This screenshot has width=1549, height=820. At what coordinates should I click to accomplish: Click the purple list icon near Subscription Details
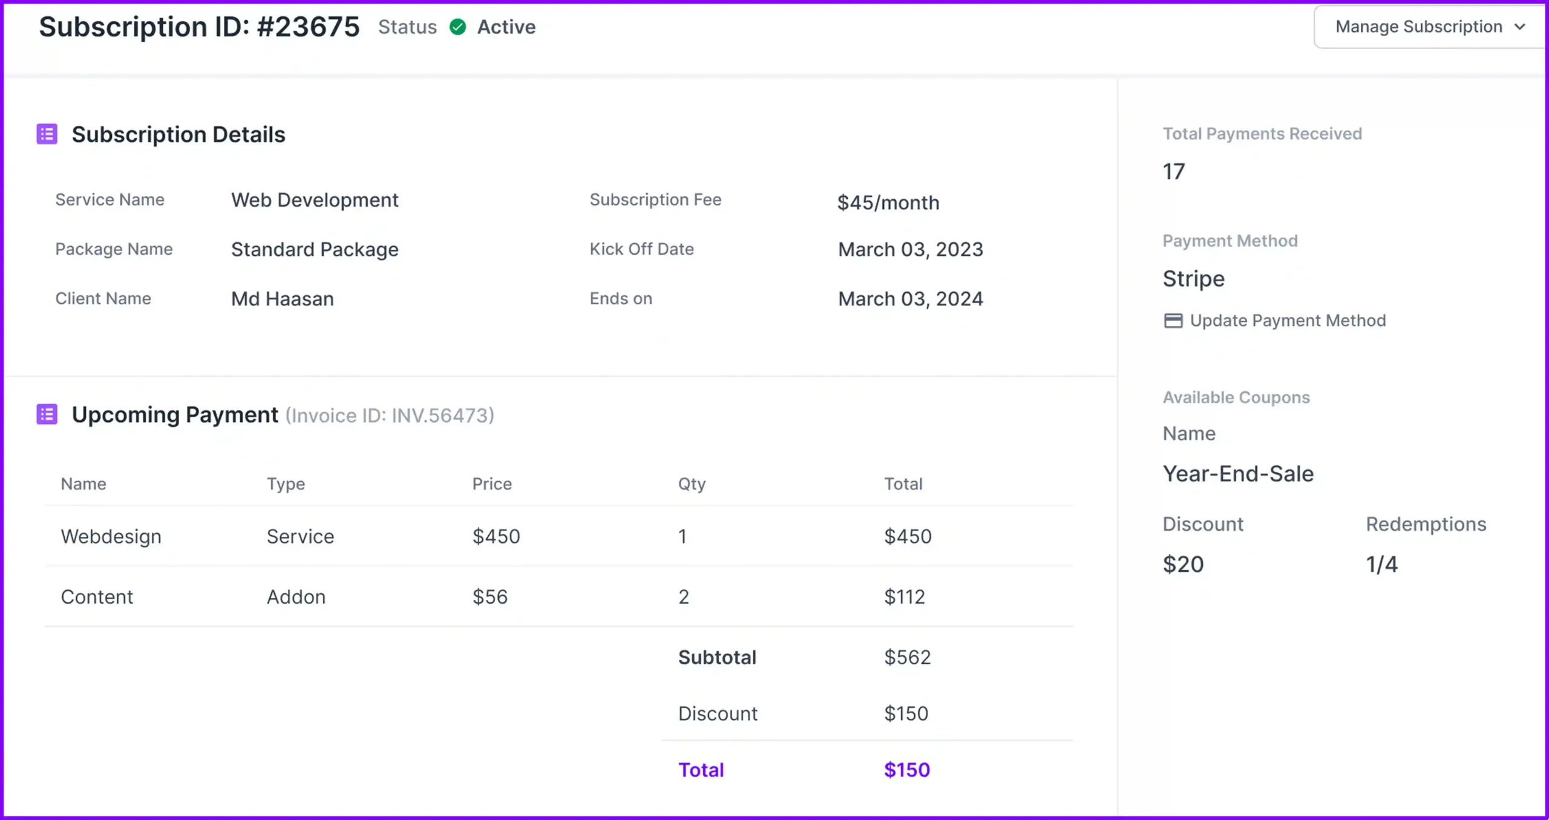click(x=47, y=134)
